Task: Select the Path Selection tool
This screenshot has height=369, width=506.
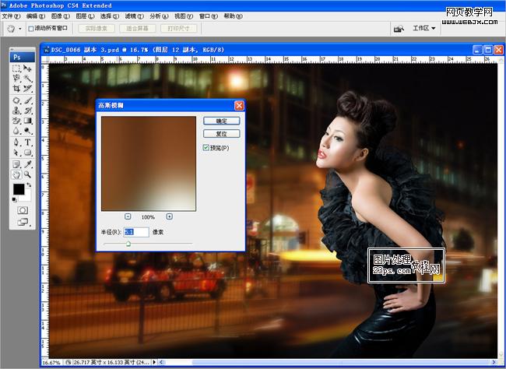Action: [x=16, y=153]
